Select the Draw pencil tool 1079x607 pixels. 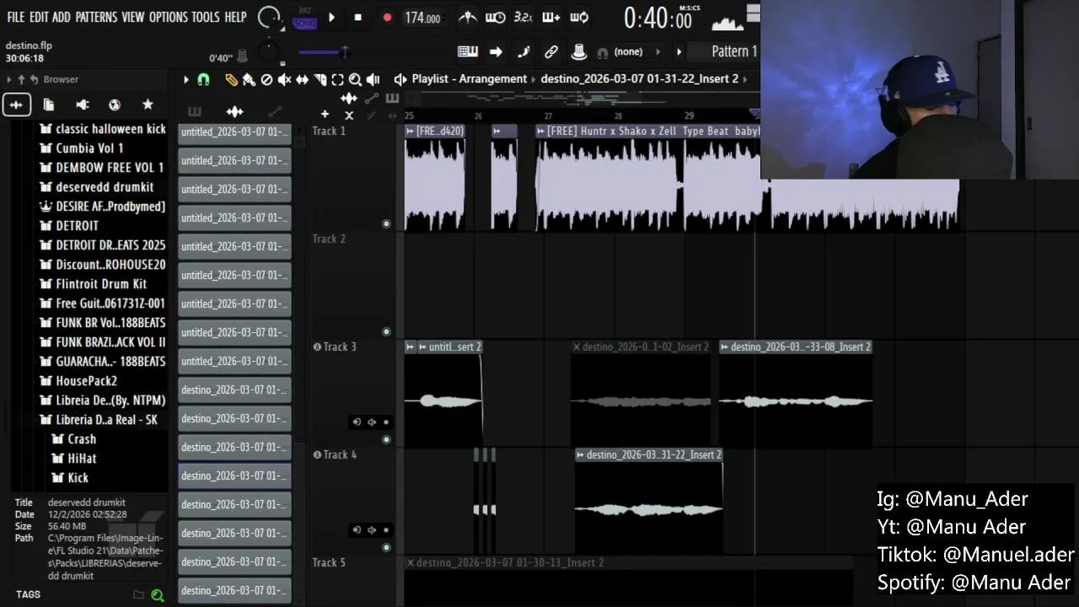click(231, 79)
